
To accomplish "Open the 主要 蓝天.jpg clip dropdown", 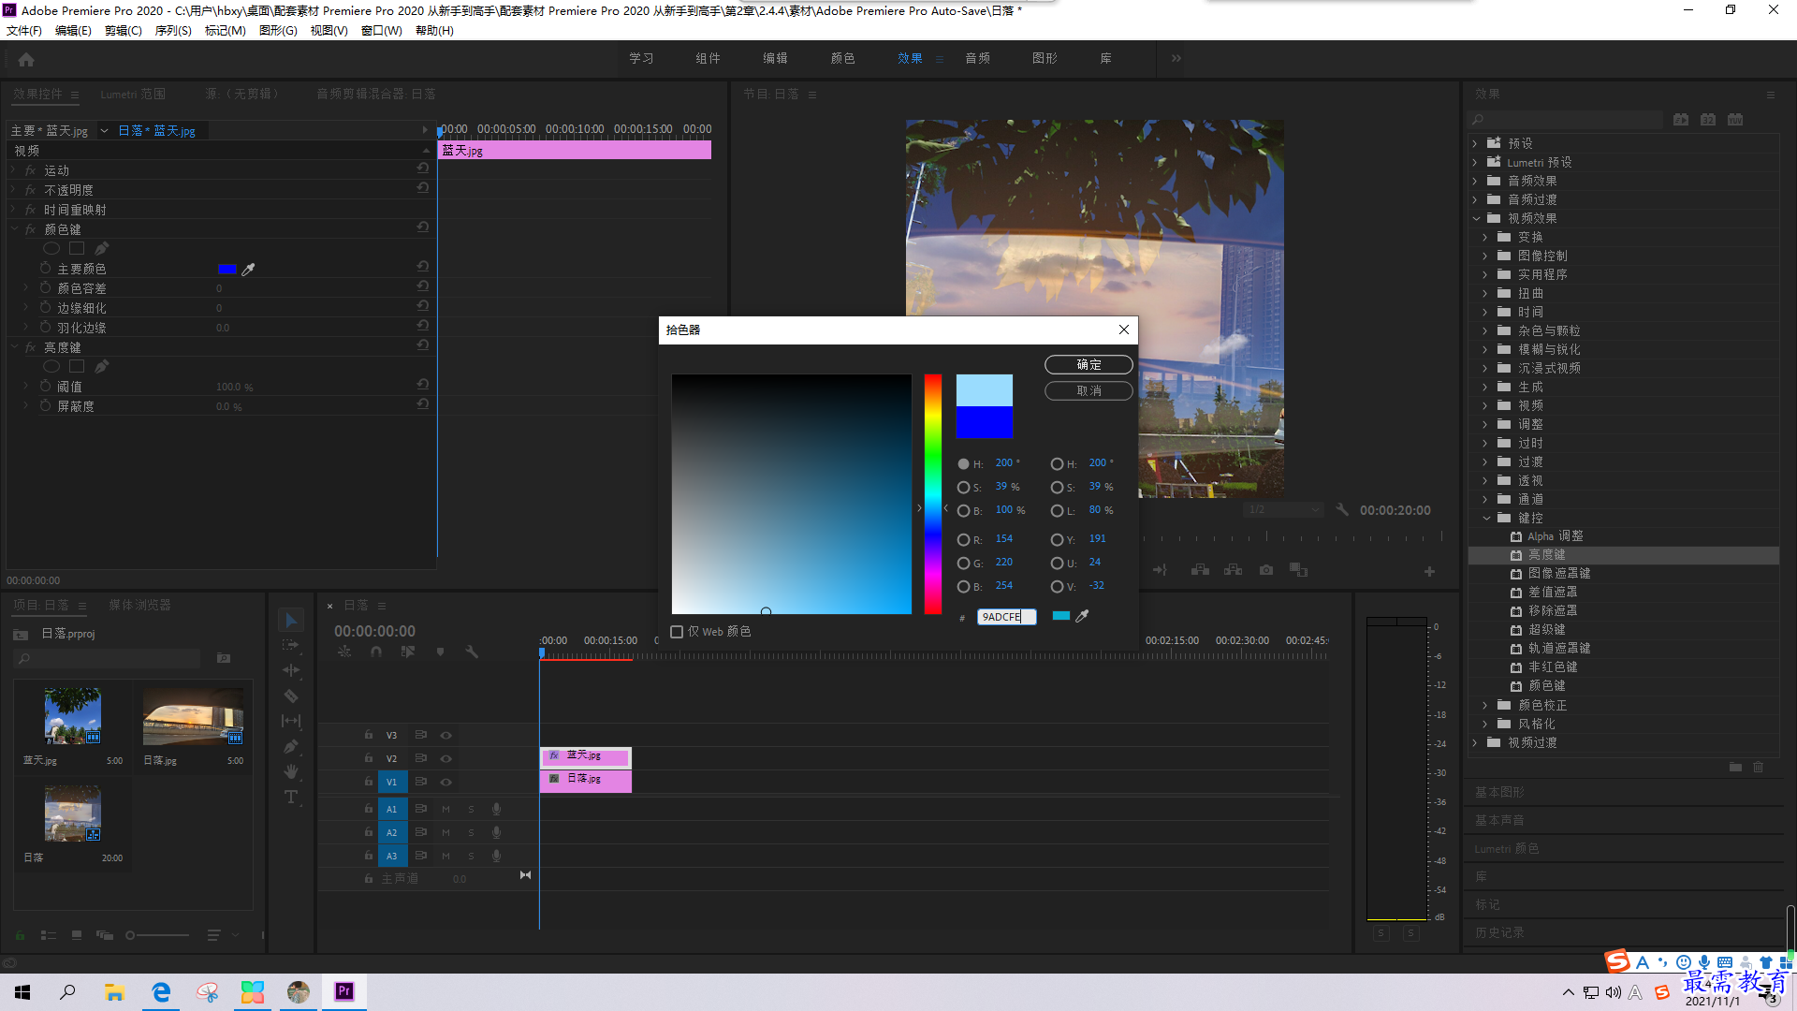I will (x=104, y=131).
